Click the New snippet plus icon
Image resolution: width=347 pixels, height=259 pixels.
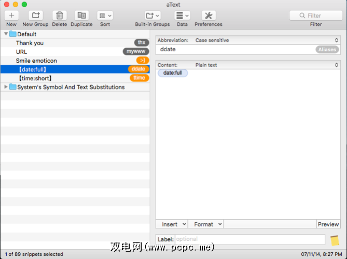pos(11,16)
